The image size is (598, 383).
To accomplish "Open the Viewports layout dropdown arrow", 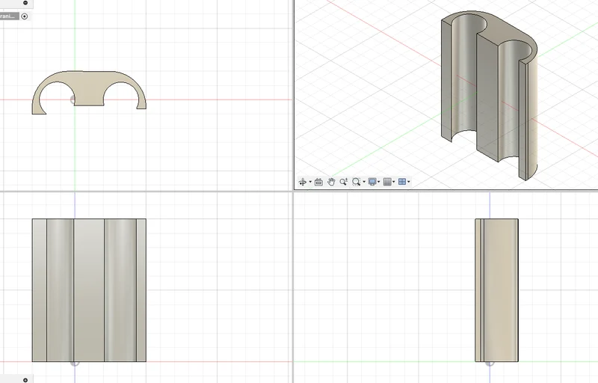I will [408, 182].
